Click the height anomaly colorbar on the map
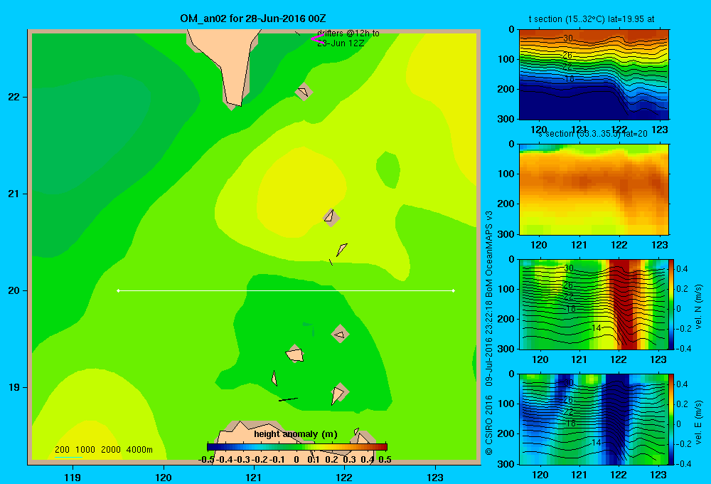 click(x=297, y=447)
